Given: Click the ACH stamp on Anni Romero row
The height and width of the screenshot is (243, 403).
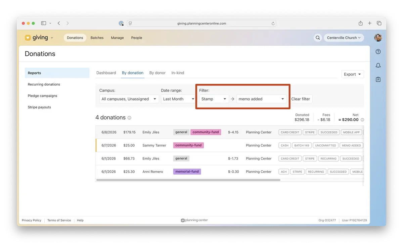Looking at the screenshot, I should 284,172.
